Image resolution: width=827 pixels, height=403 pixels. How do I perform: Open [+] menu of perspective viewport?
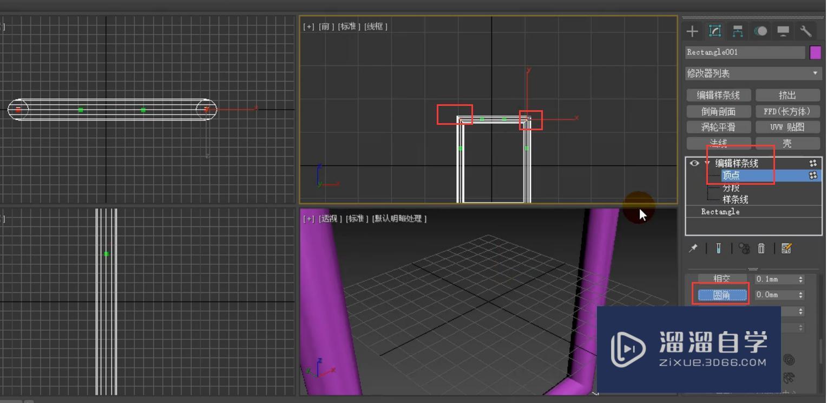click(x=309, y=219)
